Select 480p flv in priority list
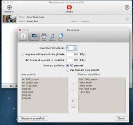The image size is (133, 125). click(26, 89)
